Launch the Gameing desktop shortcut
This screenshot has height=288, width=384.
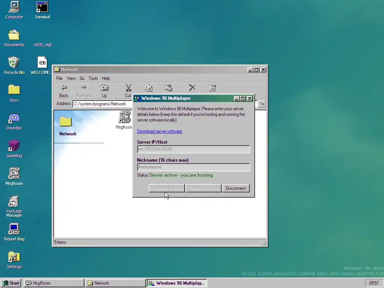(14, 149)
